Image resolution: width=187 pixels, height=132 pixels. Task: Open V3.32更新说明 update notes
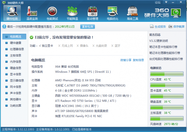158,41
